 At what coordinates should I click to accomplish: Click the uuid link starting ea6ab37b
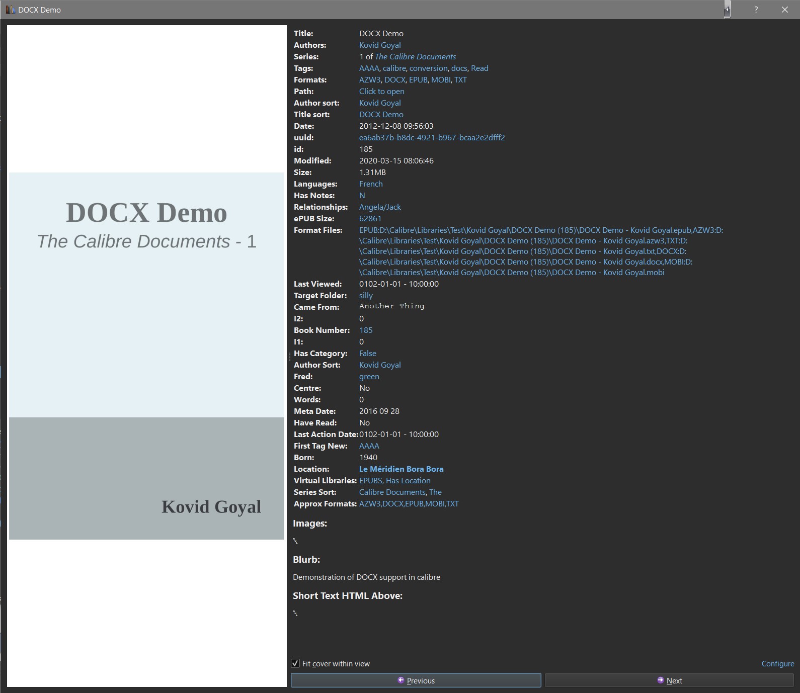pos(432,138)
